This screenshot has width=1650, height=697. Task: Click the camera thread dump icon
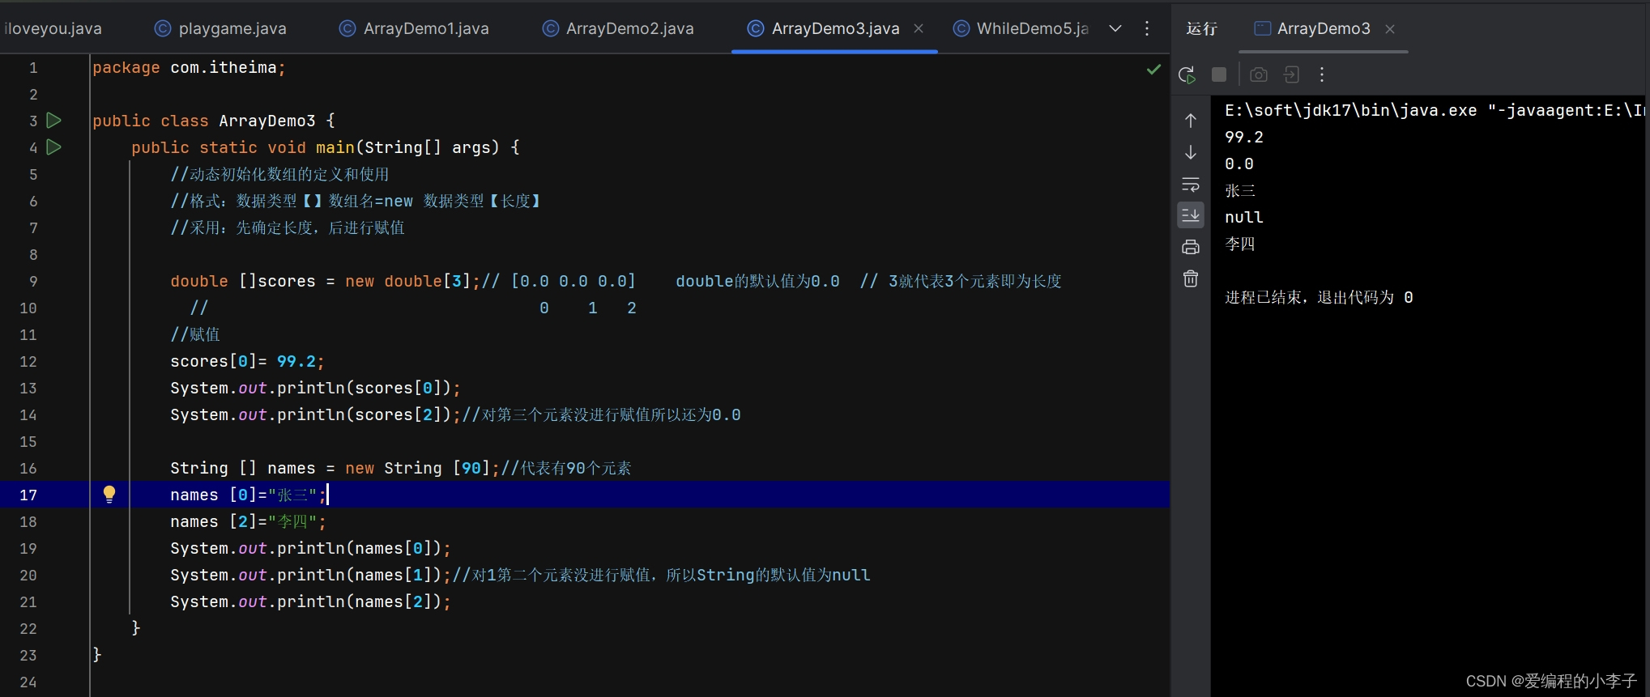point(1259,74)
